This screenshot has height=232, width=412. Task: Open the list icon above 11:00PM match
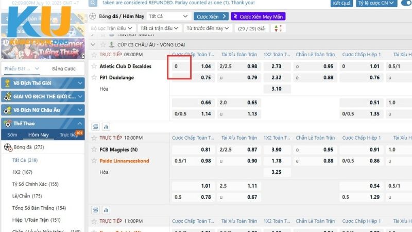(95, 209)
